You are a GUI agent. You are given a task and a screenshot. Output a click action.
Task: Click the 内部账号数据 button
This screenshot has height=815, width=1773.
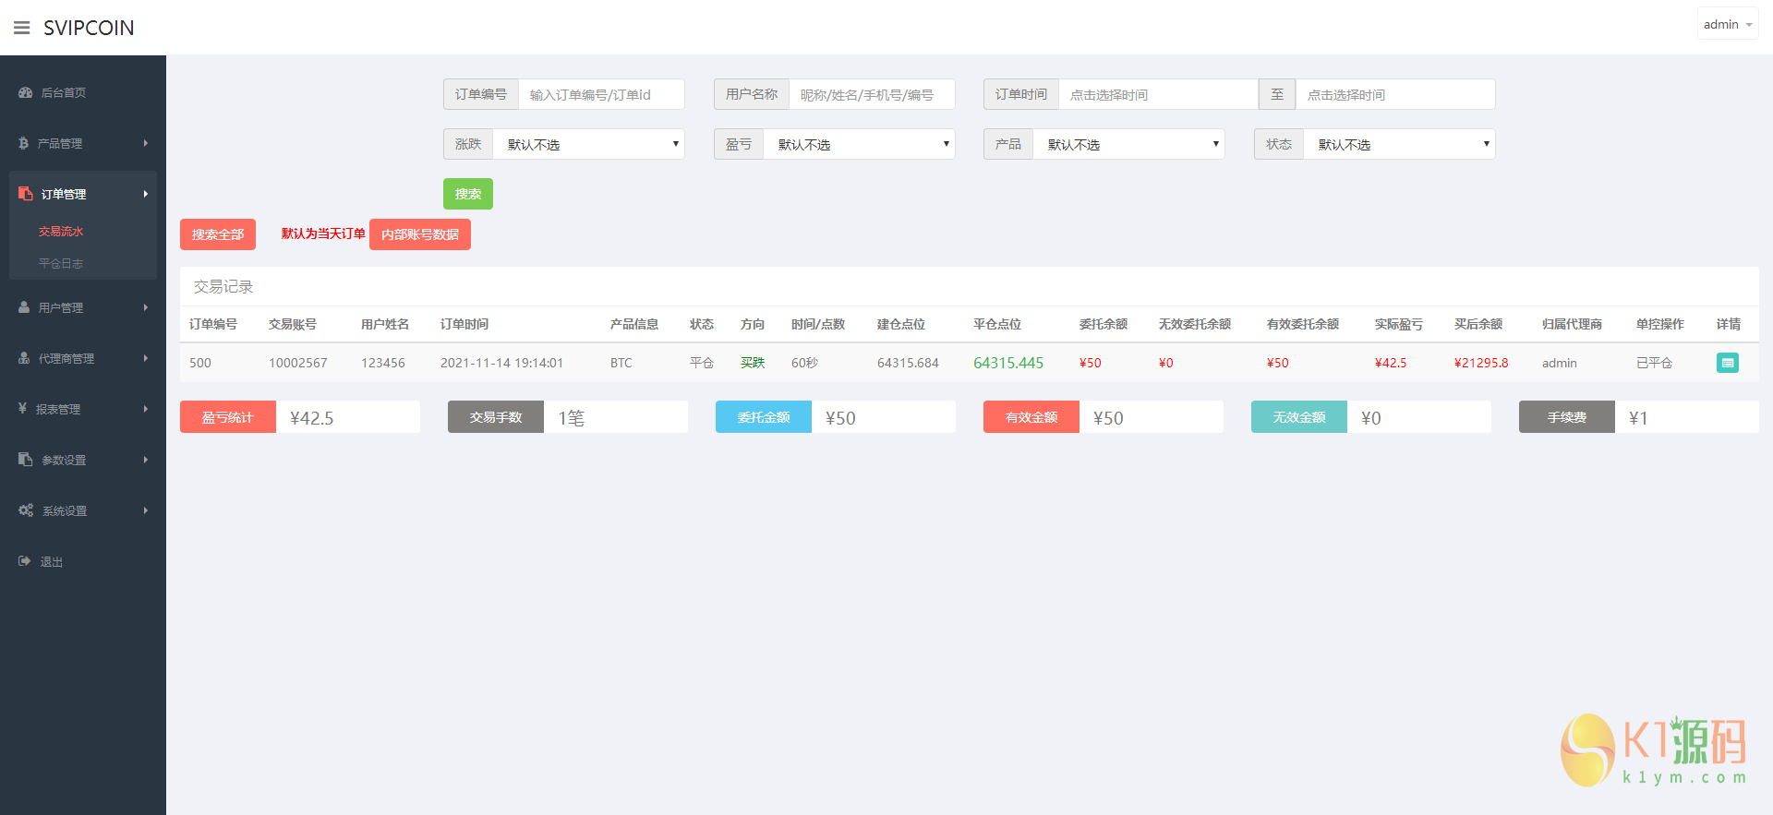[420, 234]
